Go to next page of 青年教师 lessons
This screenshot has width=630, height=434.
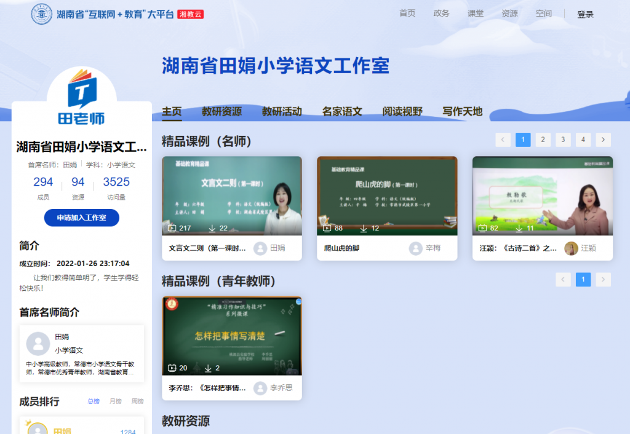pos(603,280)
